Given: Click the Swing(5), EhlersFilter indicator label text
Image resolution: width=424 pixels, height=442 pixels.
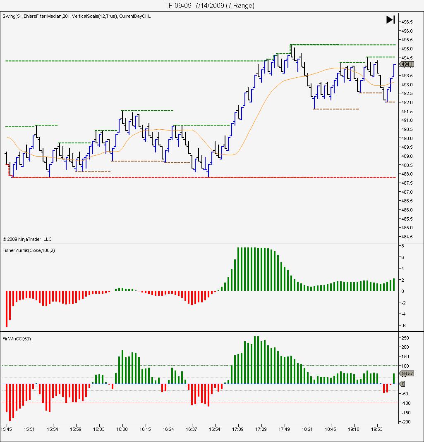Looking at the screenshot, I should [77, 16].
